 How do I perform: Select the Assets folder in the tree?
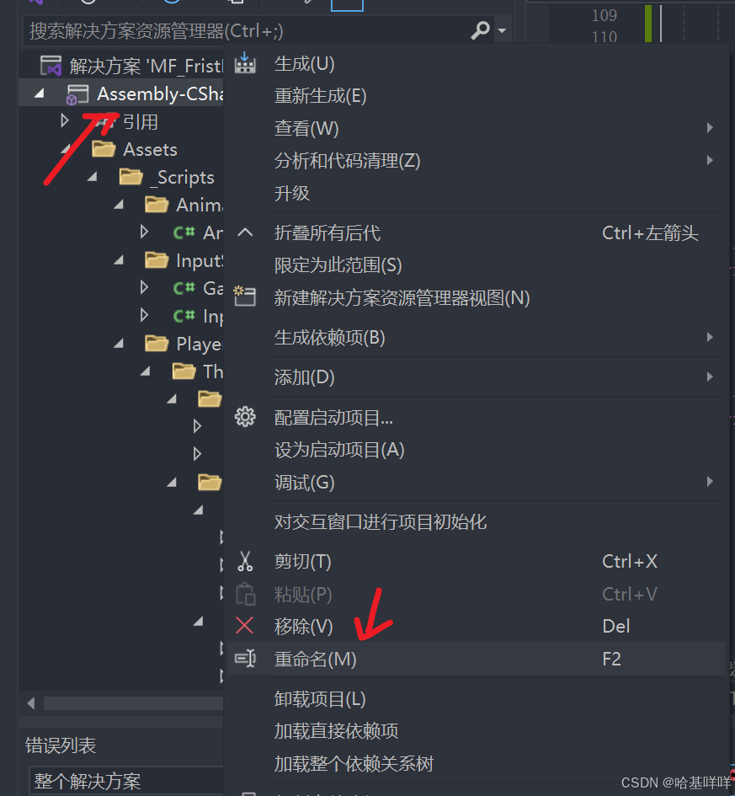(x=150, y=149)
